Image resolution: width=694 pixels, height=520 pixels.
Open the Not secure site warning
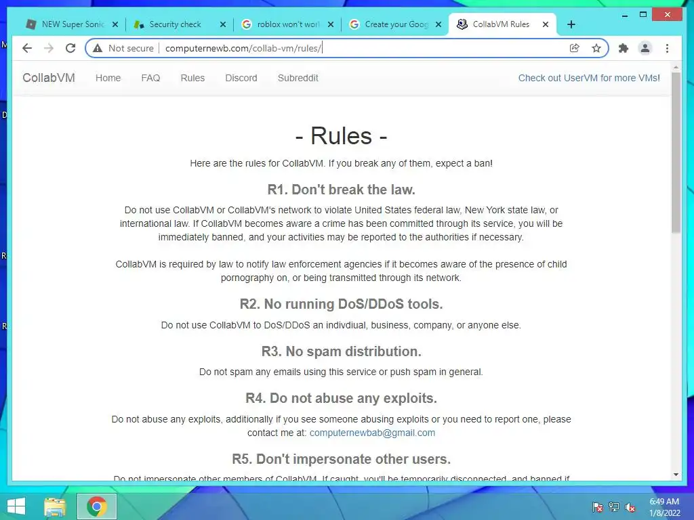click(x=123, y=48)
